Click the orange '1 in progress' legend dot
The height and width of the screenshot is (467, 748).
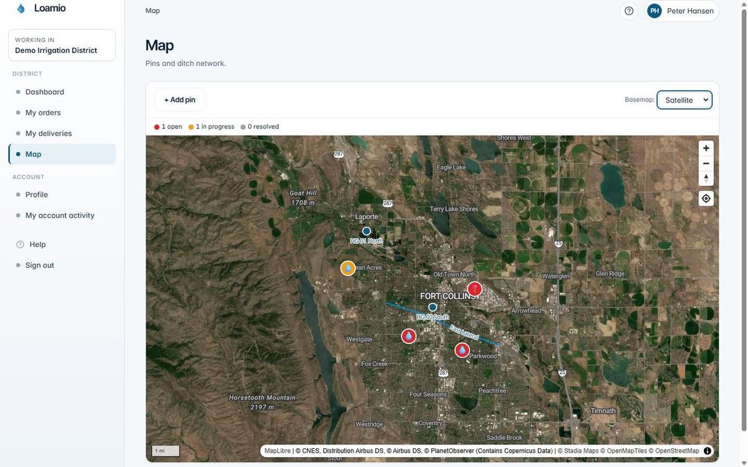[191, 127]
